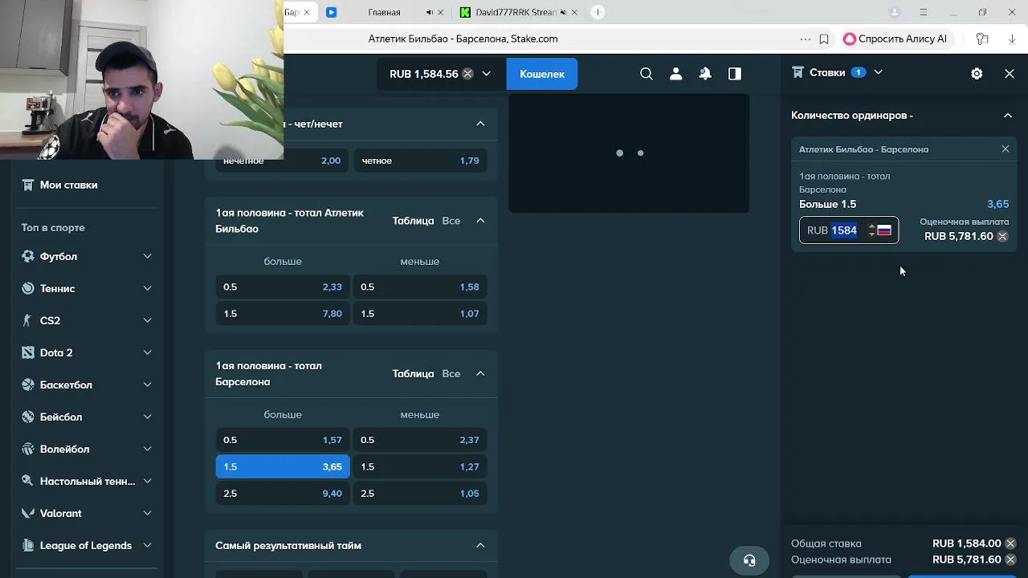
Task: Expand the Теннис category
Action: pos(147,288)
